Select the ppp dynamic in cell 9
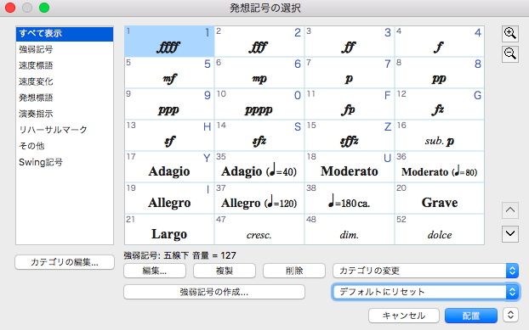 coord(169,104)
